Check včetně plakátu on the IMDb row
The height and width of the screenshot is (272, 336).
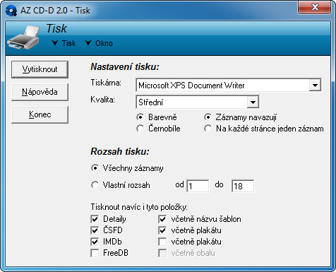[162, 242]
